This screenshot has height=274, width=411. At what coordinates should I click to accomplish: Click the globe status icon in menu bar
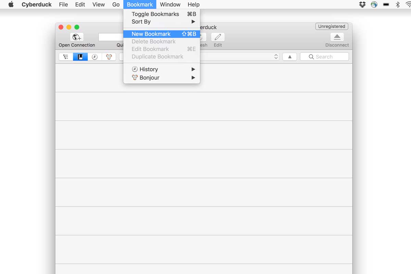pos(374,4)
